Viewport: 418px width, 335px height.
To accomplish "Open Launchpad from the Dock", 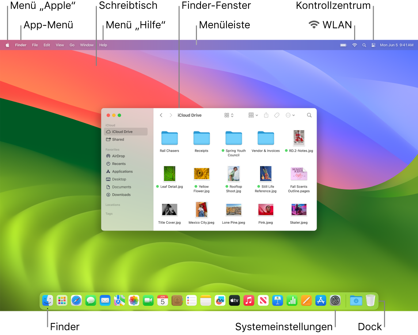I will tap(61, 300).
